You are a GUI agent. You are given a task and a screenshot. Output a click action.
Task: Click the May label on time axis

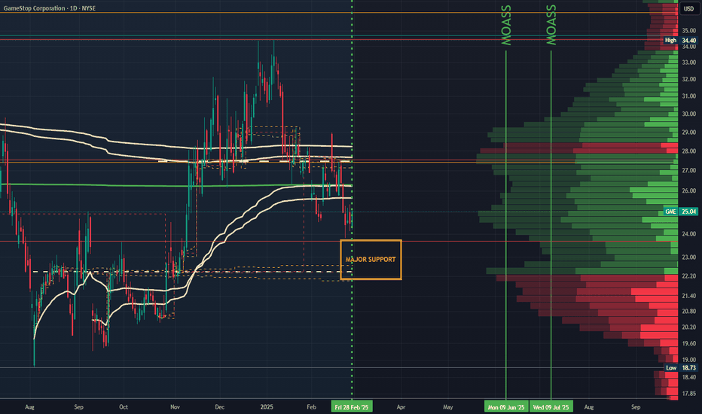[x=447, y=406]
